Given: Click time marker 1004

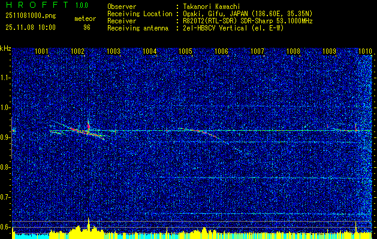Looking at the screenshot, I should [x=150, y=51].
